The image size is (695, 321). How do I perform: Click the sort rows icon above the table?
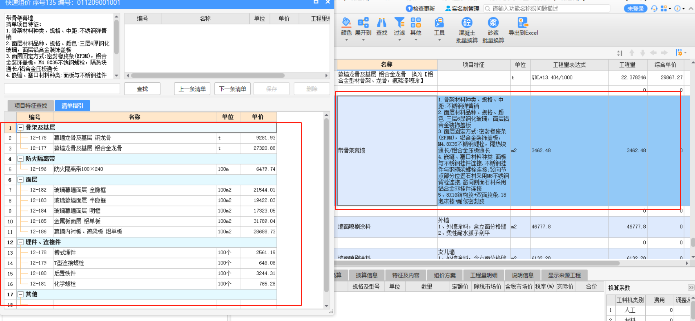coord(620,53)
